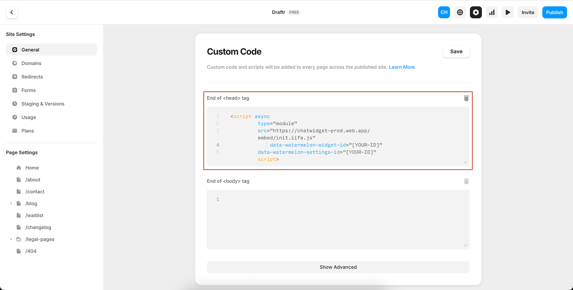Click the Show Advanced button
The image size is (573, 290).
point(338,267)
